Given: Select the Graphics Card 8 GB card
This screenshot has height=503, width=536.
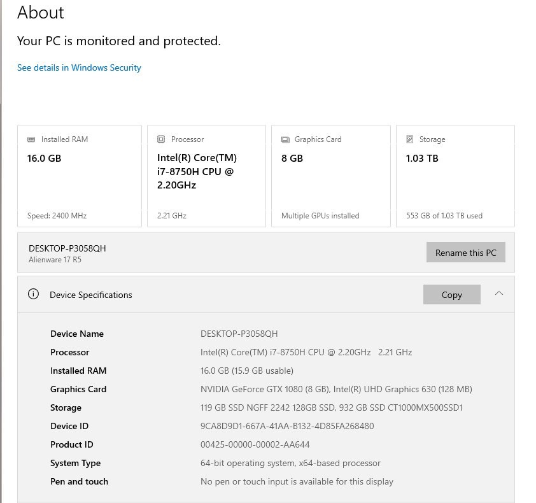Looking at the screenshot, I should tap(331, 176).
